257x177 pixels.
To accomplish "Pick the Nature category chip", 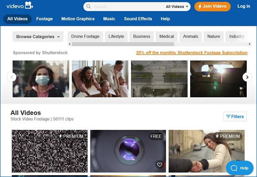I will pos(214,36).
